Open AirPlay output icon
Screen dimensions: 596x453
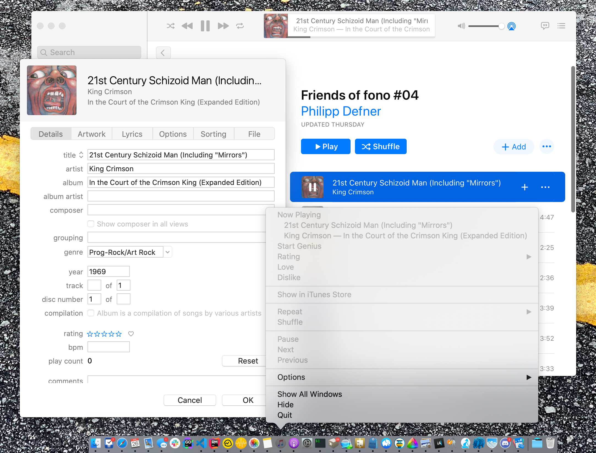pyautogui.click(x=512, y=26)
